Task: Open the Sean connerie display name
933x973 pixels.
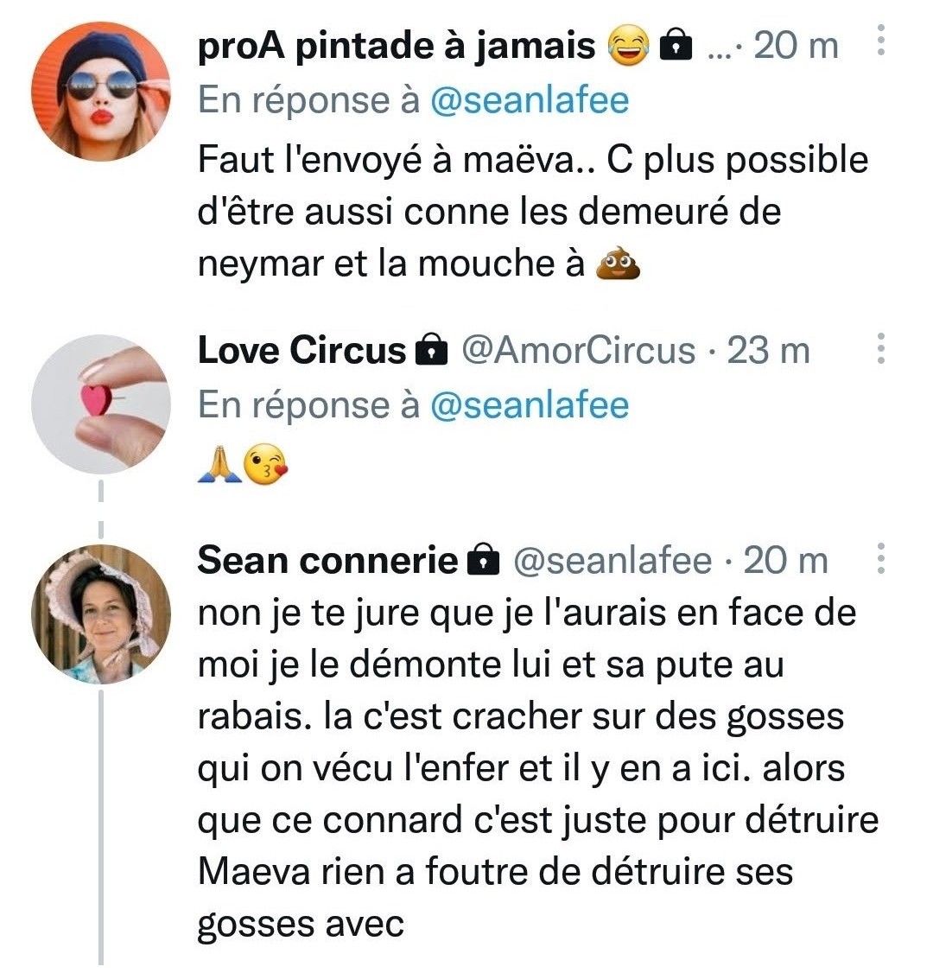Action: point(327,561)
